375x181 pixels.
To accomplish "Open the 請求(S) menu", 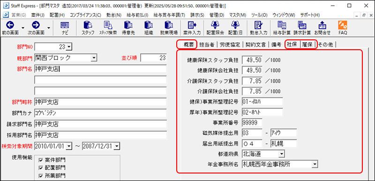I will point(197,15).
